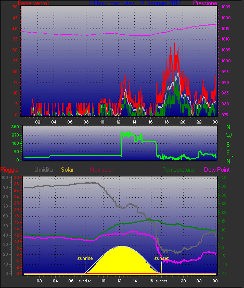Click the Pressione axis title
Viewport: 244px width, 288px height.
coord(205,3)
